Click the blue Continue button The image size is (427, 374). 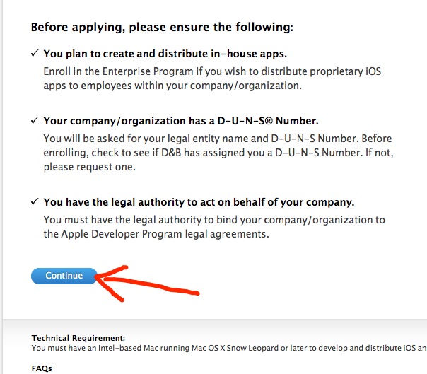pyautogui.click(x=64, y=276)
